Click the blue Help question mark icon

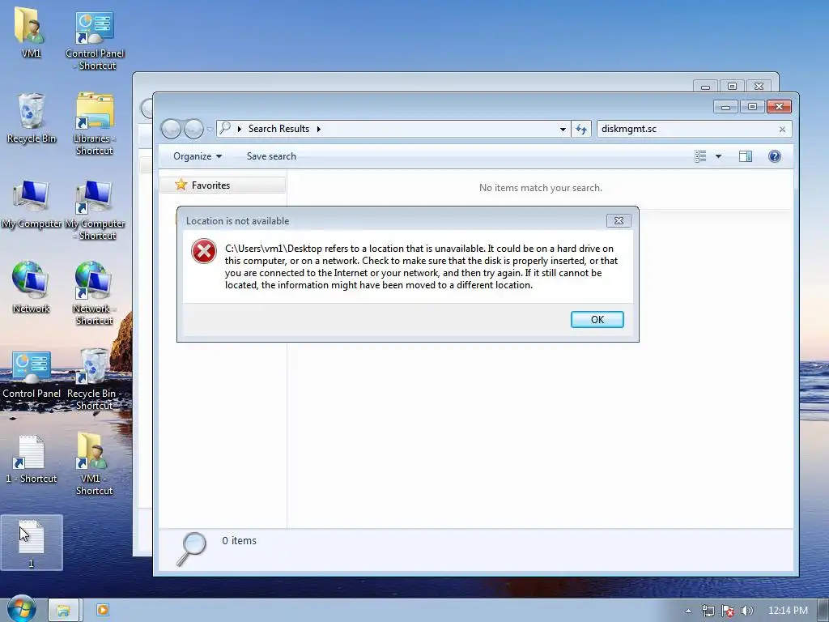[x=775, y=156]
